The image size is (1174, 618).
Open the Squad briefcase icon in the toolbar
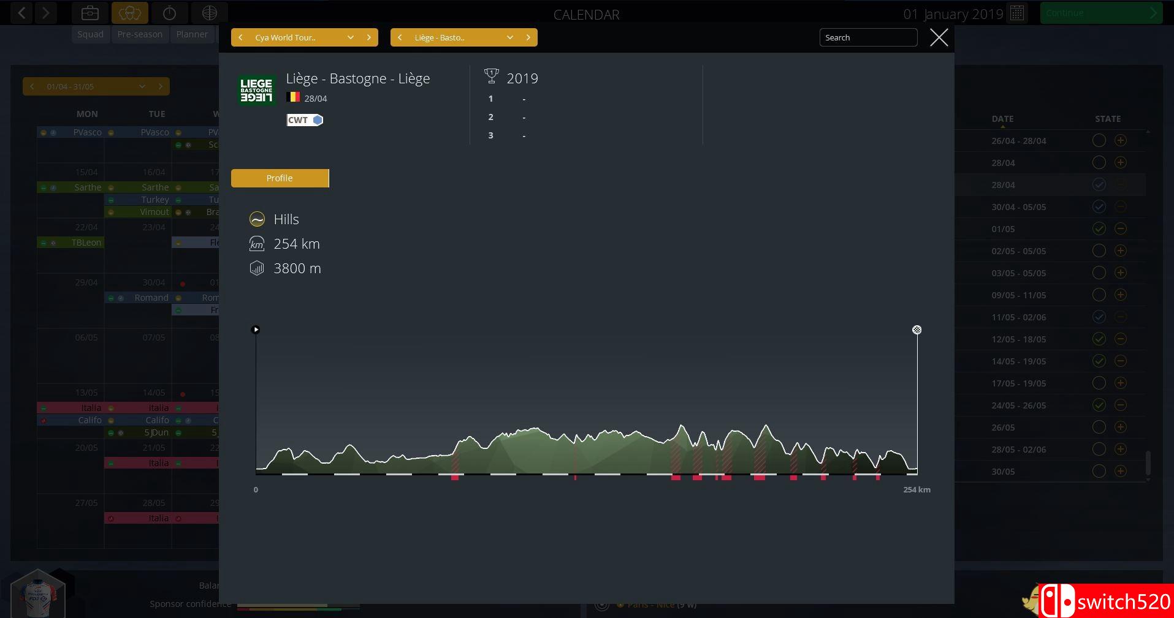click(x=90, y=12)
